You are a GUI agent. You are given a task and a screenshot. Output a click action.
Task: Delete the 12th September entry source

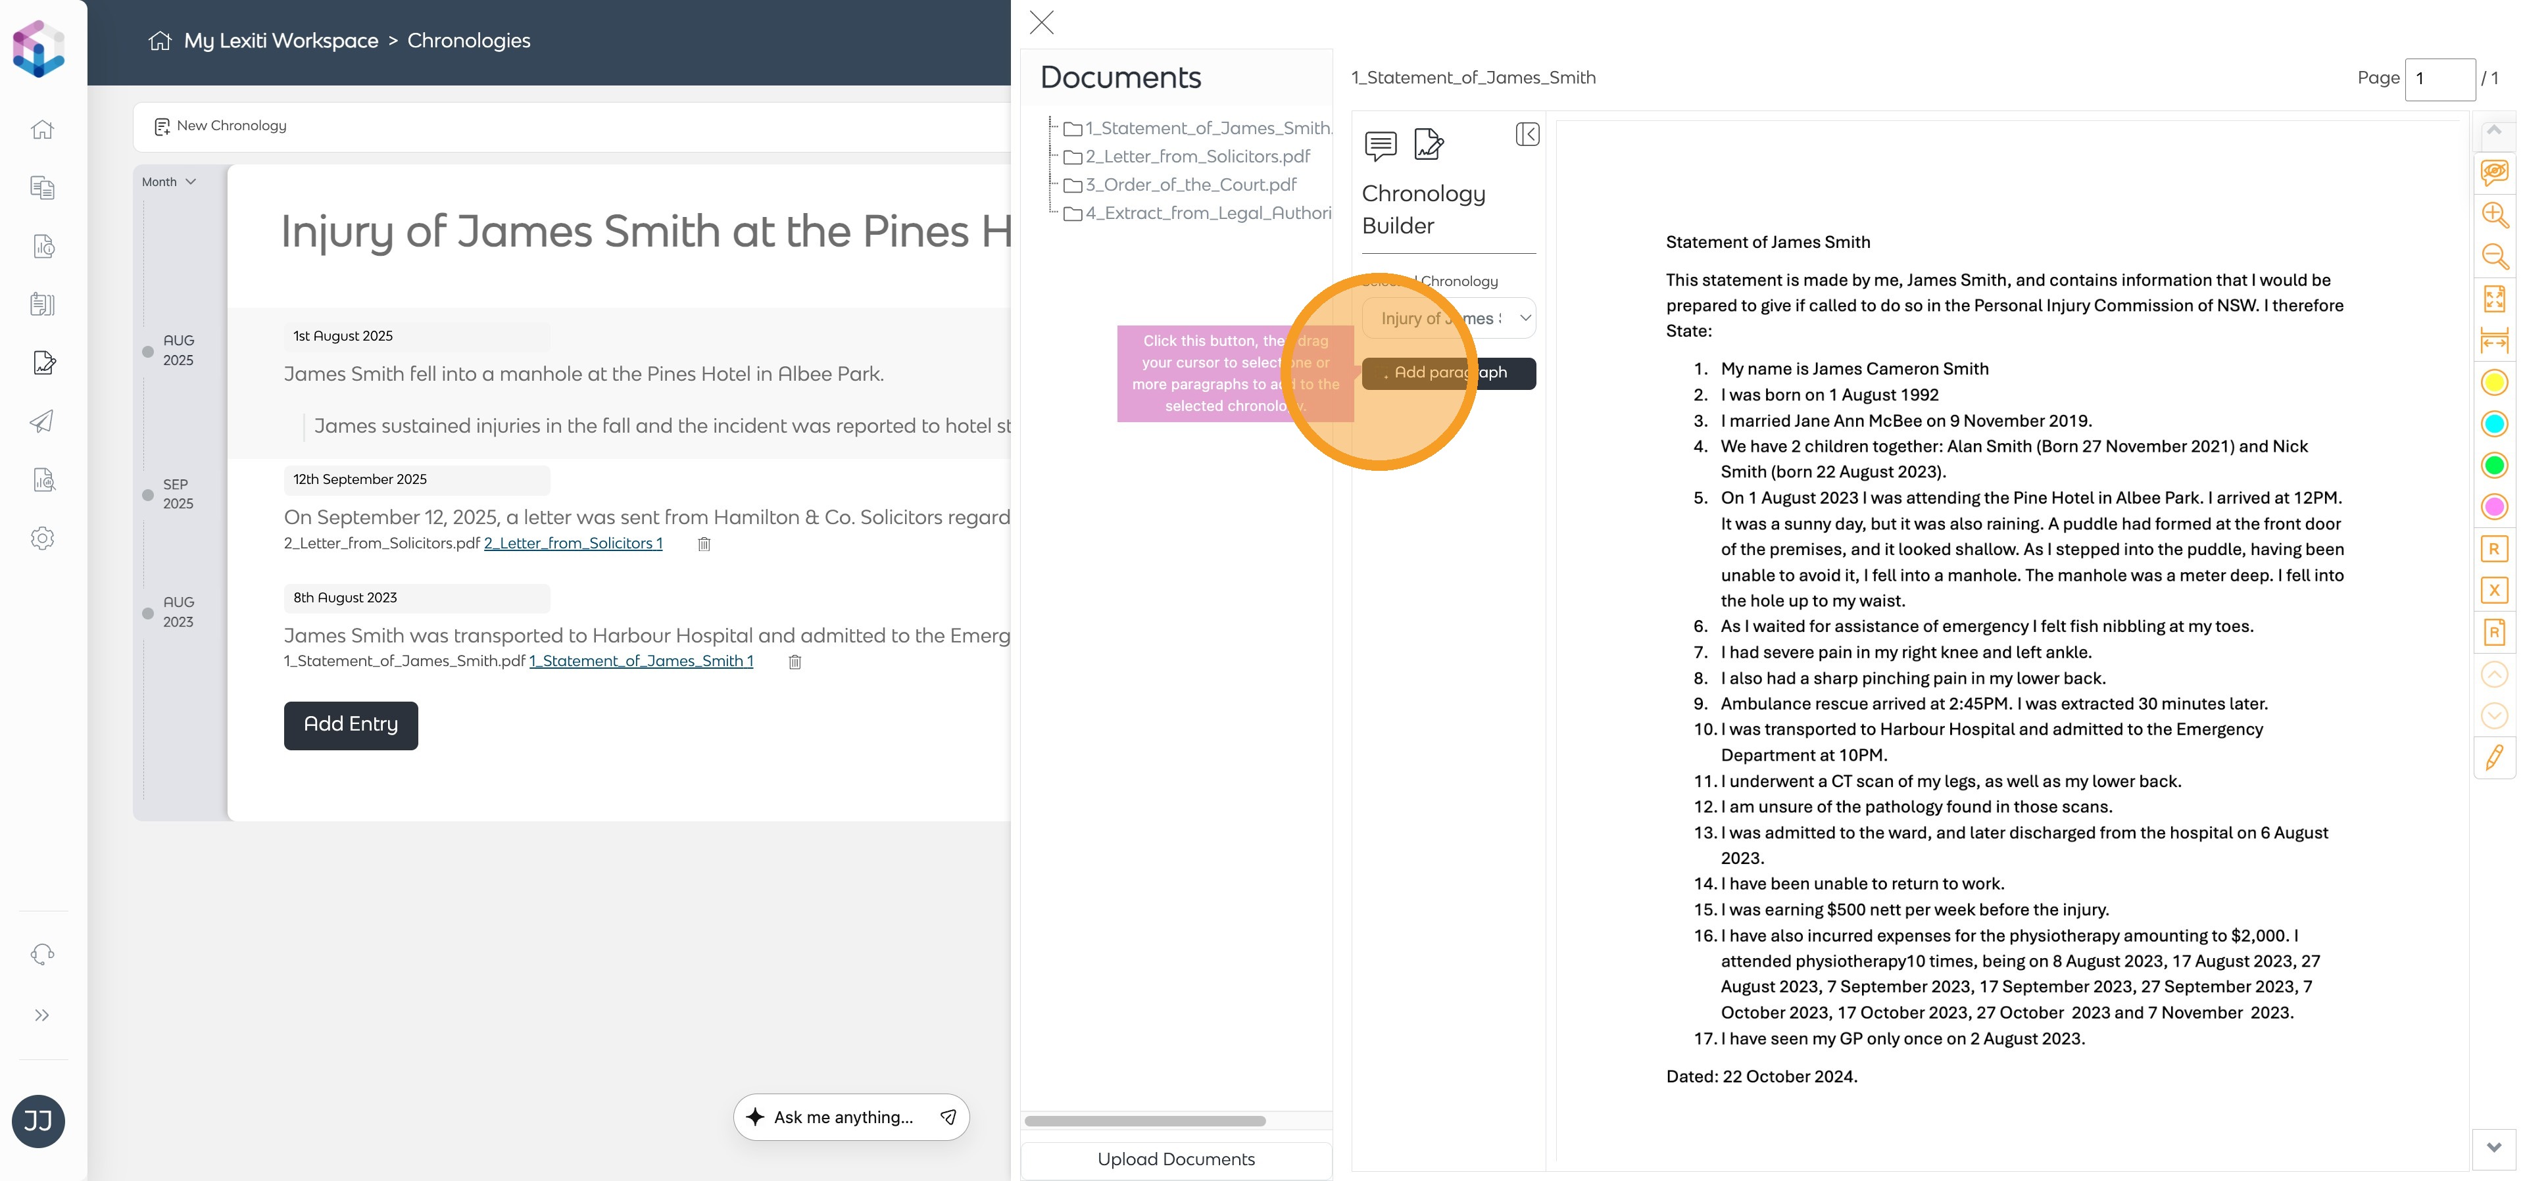coord(704,544)
